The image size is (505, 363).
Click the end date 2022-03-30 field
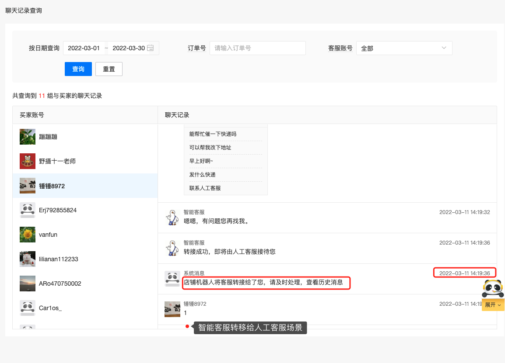(x=128, y=48)
